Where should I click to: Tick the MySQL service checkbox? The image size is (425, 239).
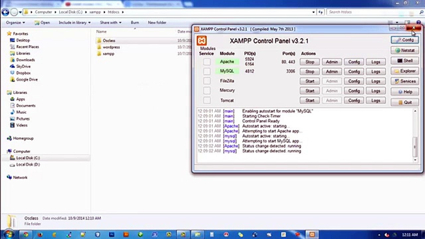(x=207, y=71)
